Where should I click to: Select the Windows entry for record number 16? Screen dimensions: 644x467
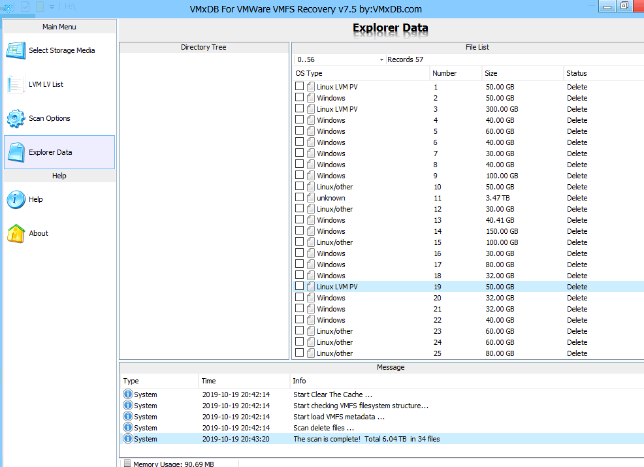point(331,253)
